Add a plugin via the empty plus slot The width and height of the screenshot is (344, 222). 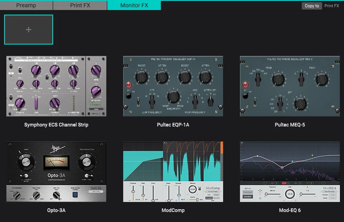pyautogui.click(x=29, y=30)
